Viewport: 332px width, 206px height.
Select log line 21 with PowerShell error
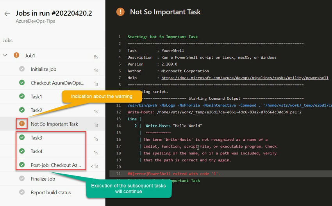pos(221,174)
